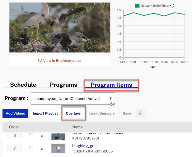This screenshot has height=157, width=192.
Task: Click the green Network In legend swatch
Action: click(137, 6)
